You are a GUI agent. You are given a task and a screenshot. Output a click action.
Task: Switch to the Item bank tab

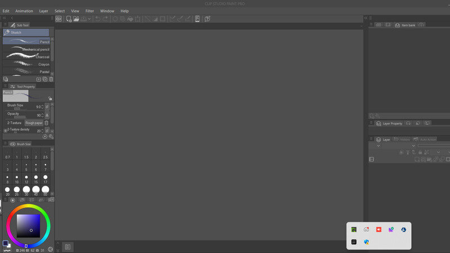pos(404,25)
